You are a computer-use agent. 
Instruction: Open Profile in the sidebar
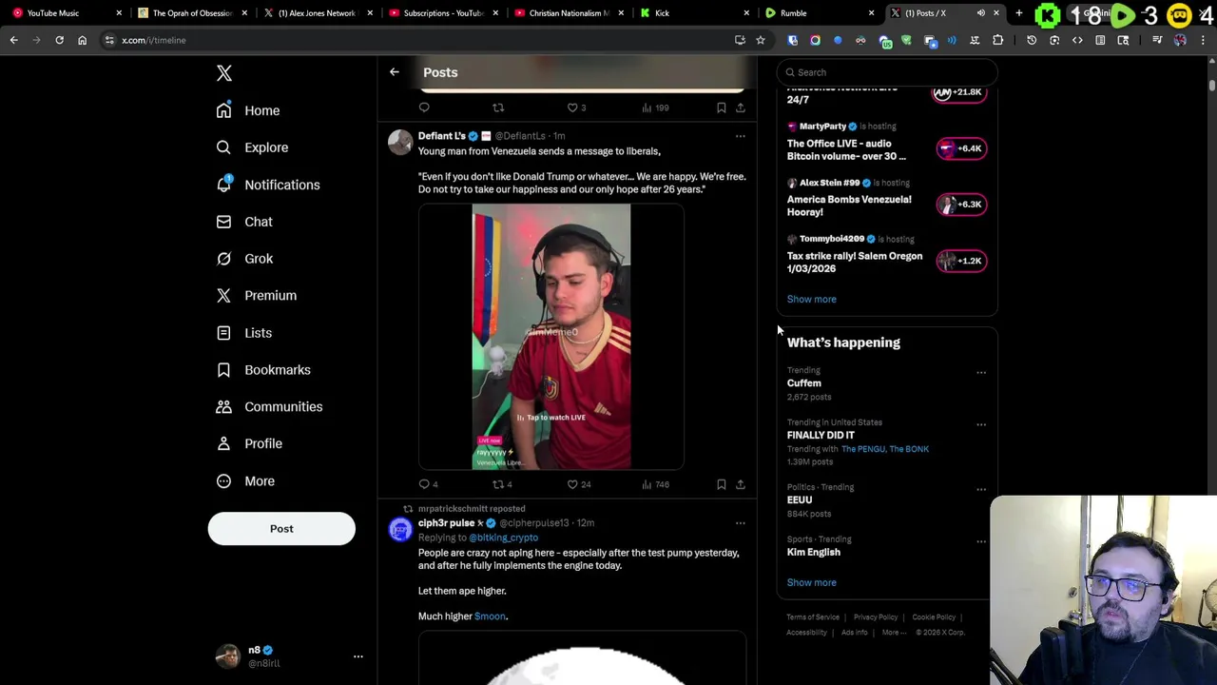(249, 443)
